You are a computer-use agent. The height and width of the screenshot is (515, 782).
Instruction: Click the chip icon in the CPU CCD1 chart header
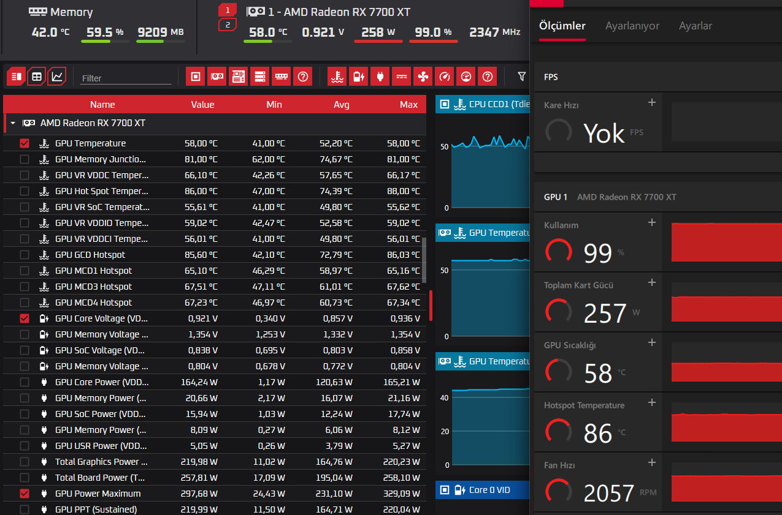click(445, 104)
